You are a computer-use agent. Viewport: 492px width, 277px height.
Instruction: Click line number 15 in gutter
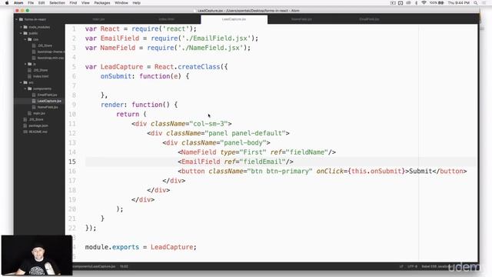coord(72,162)
